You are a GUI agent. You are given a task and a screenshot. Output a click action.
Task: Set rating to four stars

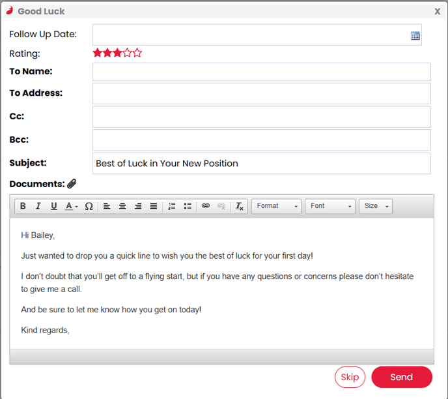coord(128,53)
